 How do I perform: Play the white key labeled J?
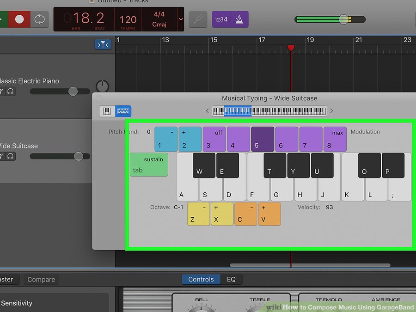tap(329, 190)
